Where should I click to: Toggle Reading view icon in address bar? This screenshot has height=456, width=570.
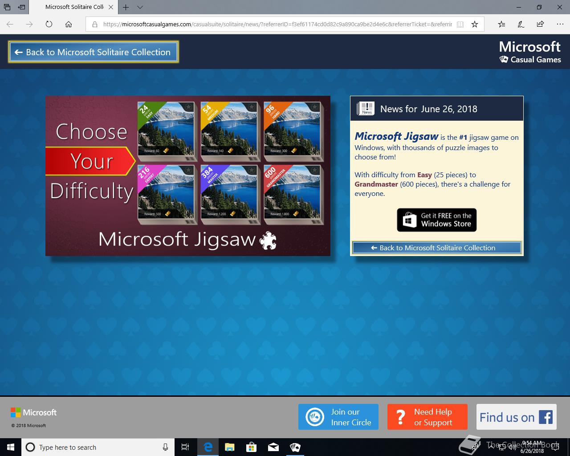point(460,24)
